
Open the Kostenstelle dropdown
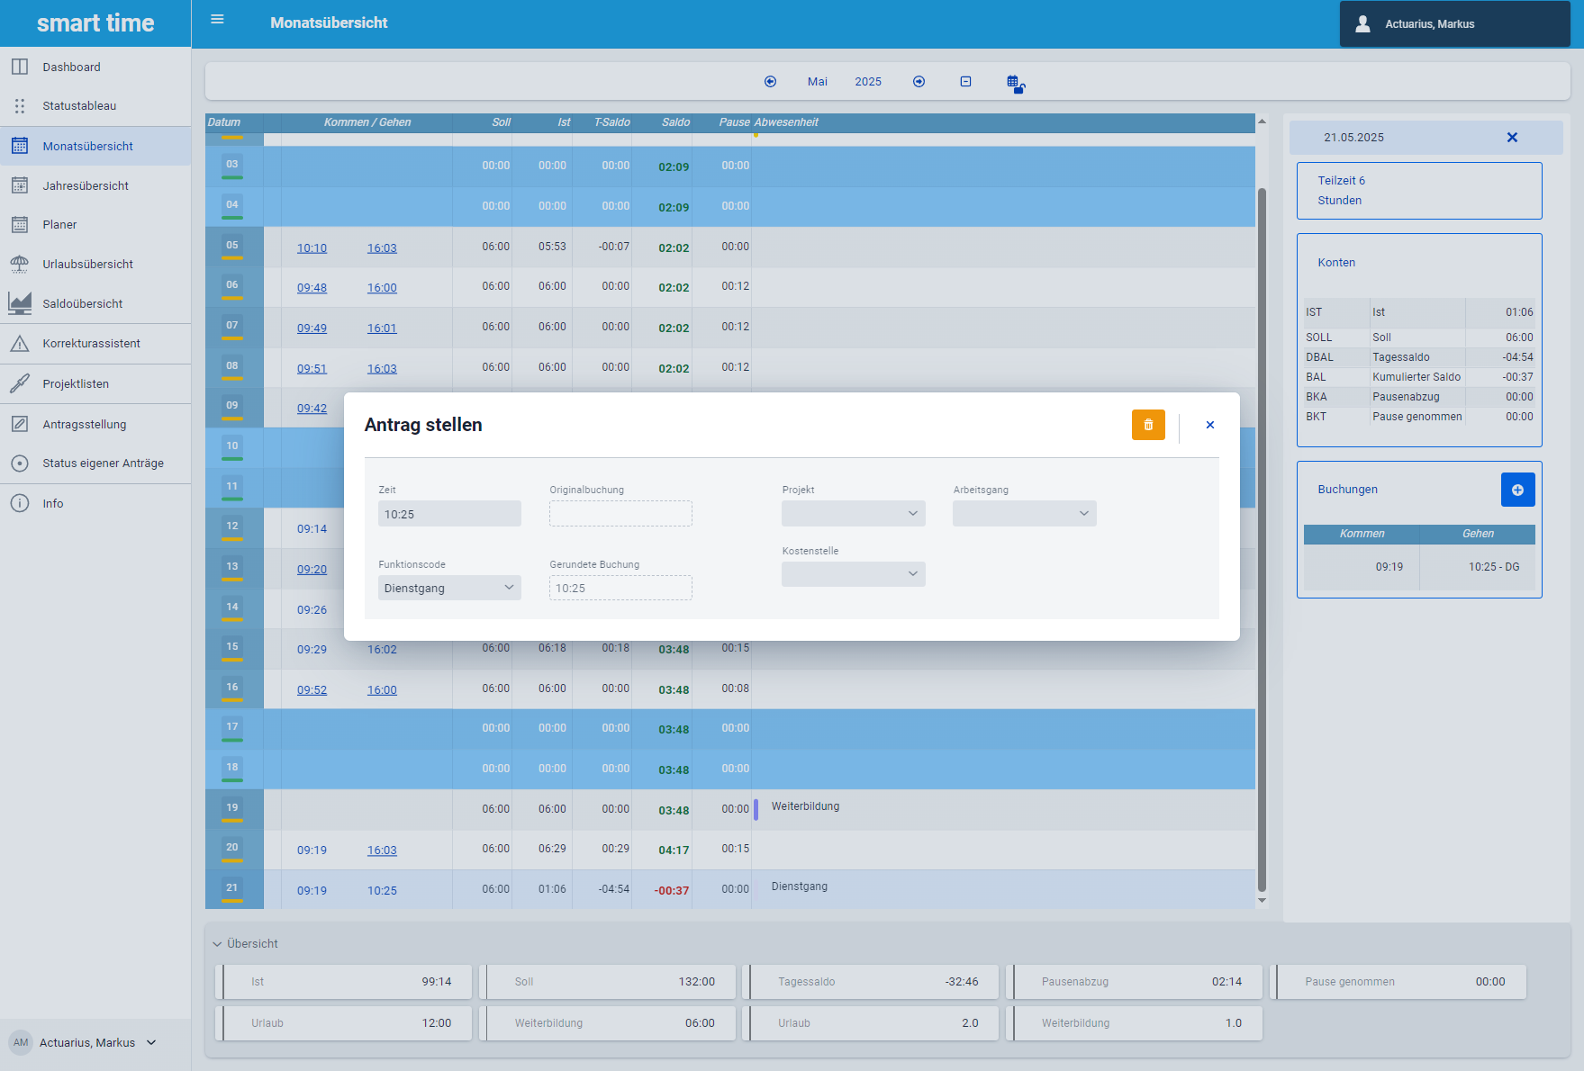coord(853,574)
